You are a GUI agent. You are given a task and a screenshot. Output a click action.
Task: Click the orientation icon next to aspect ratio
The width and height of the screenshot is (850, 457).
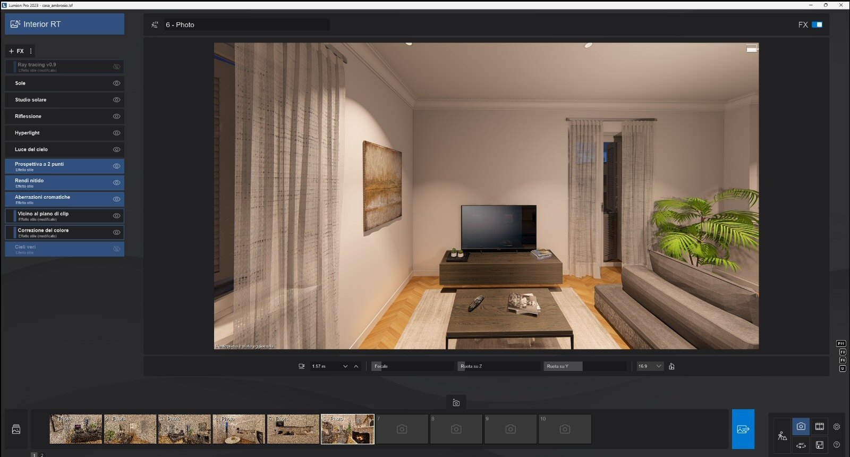click(x=672, y=366)
